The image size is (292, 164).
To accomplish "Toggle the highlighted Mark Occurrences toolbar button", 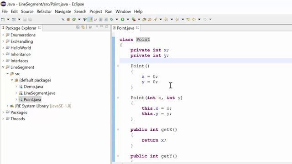I will pyautogui.click(x=90, y=19).
